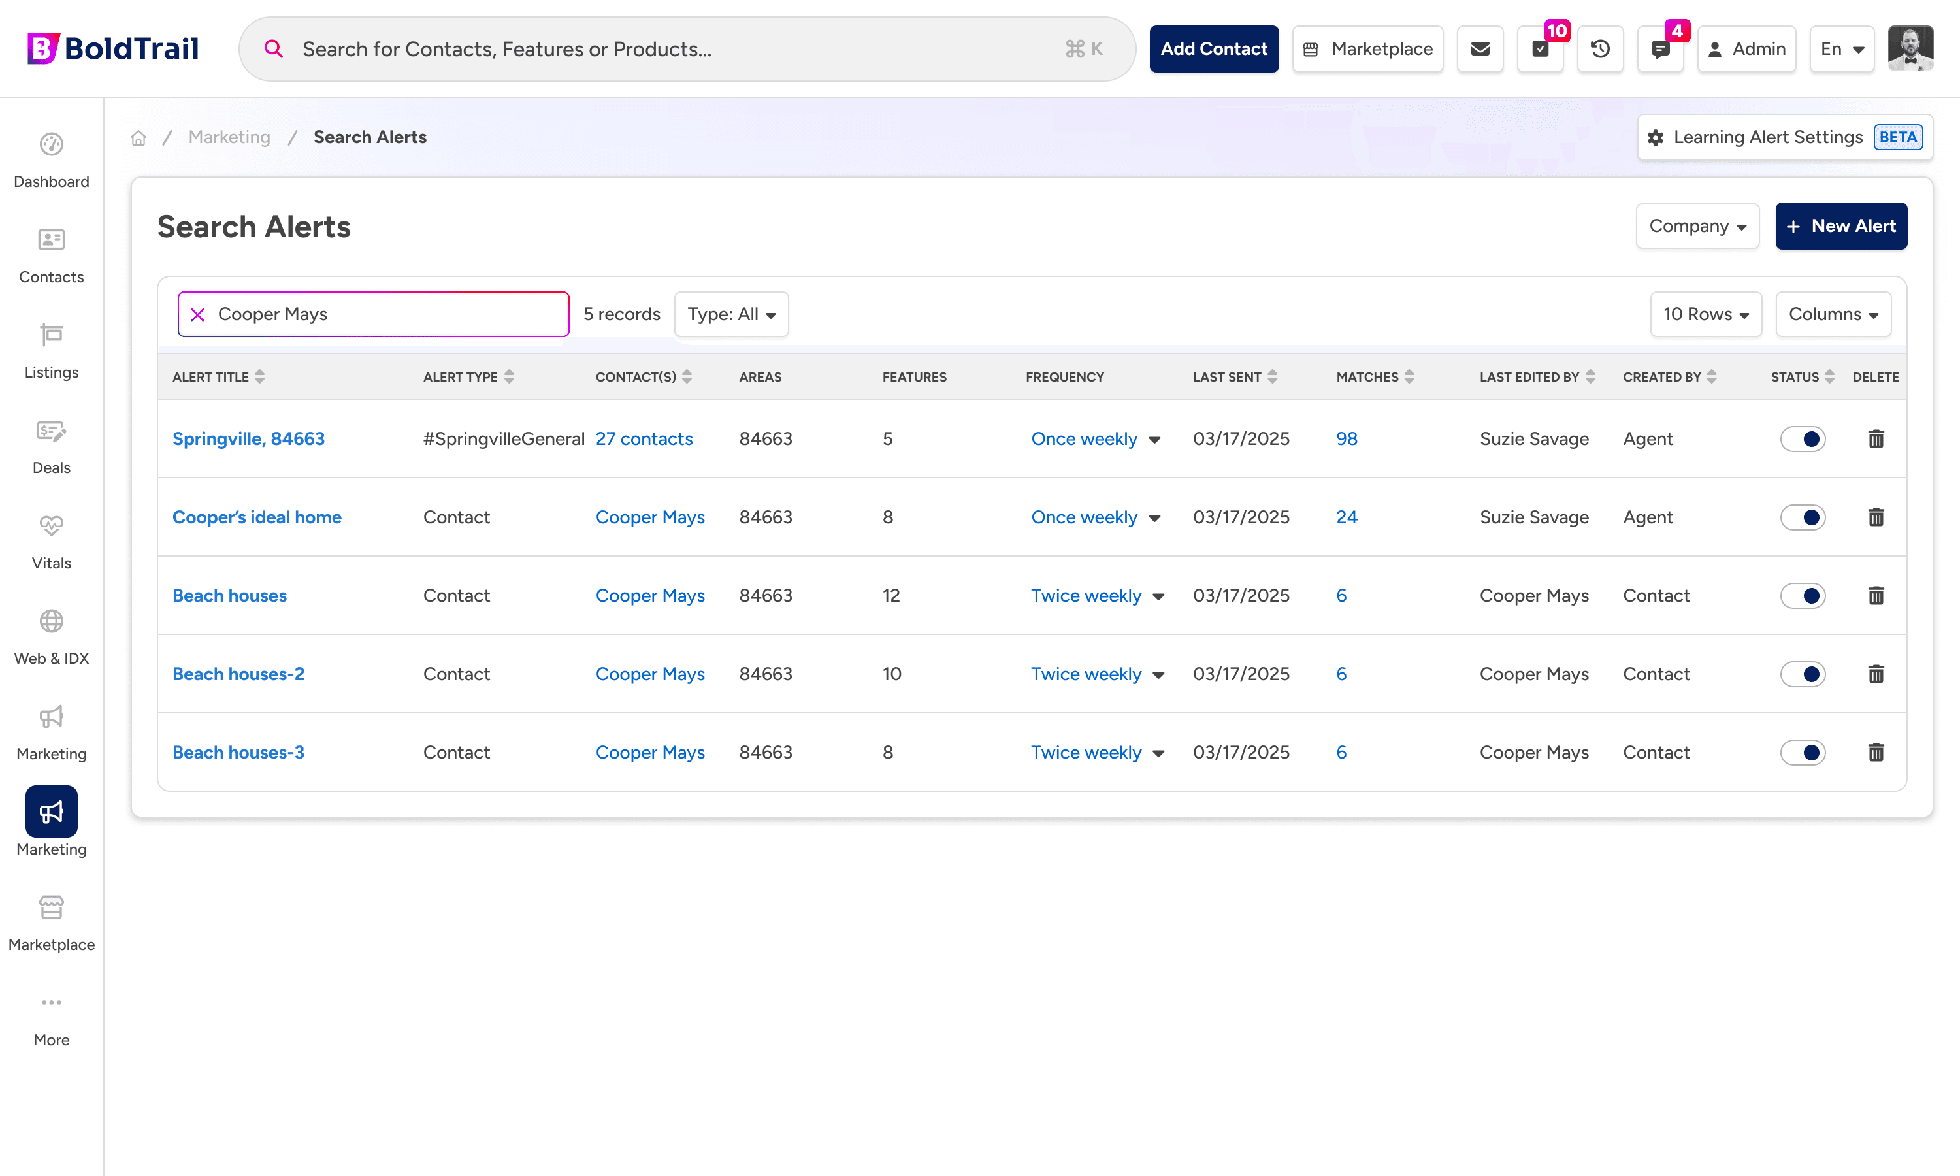Open the recent history clock icon
Screen dimensions: 1960x1176
1600,49
